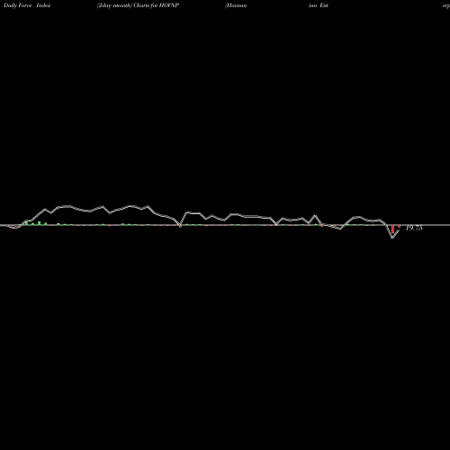The height and width of the screenshot is (450, 450).
Task: Click the 19.75 value label
Action: pyautogui.click(x=414, y=228)
